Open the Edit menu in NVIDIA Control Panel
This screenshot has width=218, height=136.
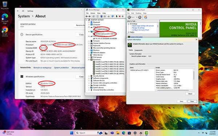click(x=133, y=13)
